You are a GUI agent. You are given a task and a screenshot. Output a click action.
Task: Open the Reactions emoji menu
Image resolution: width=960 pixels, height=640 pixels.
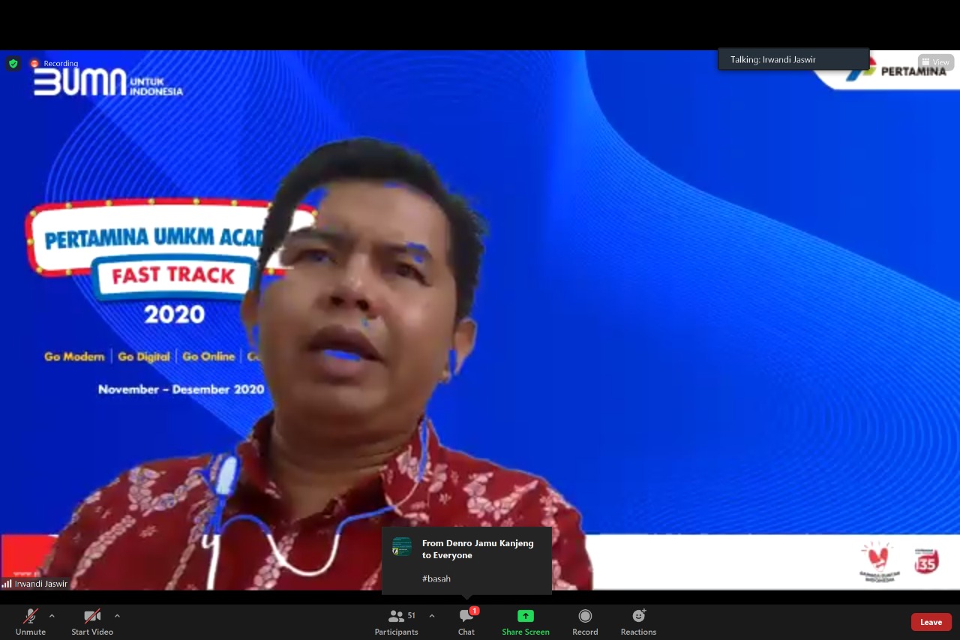click(x=639, y=622)
